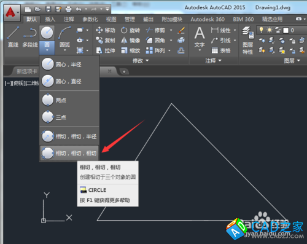The image size is (307, 244).
Task: Click the Move (移动) tool
Action: 106,30
